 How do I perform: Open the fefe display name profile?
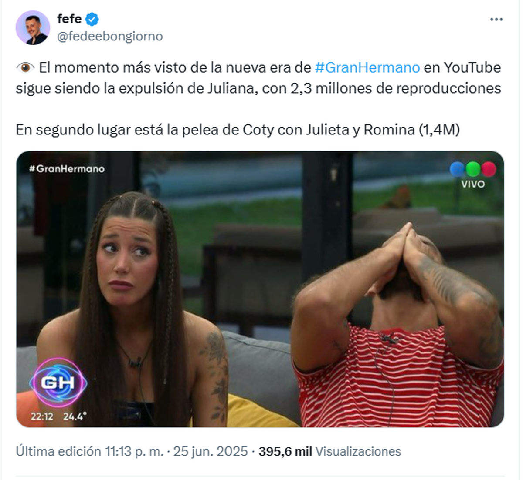pyautogui.click(x=69, y=19)
